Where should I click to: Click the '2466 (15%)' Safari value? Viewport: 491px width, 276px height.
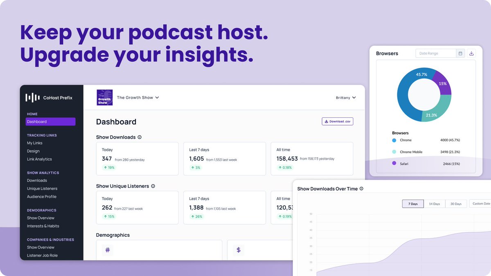(x=452, y=164)
